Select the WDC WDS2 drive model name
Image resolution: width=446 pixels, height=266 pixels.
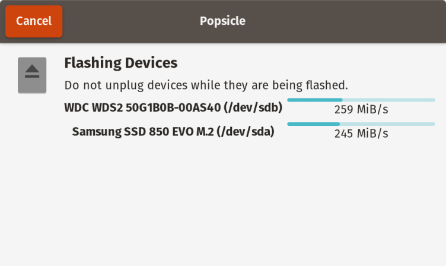point(141,108)
